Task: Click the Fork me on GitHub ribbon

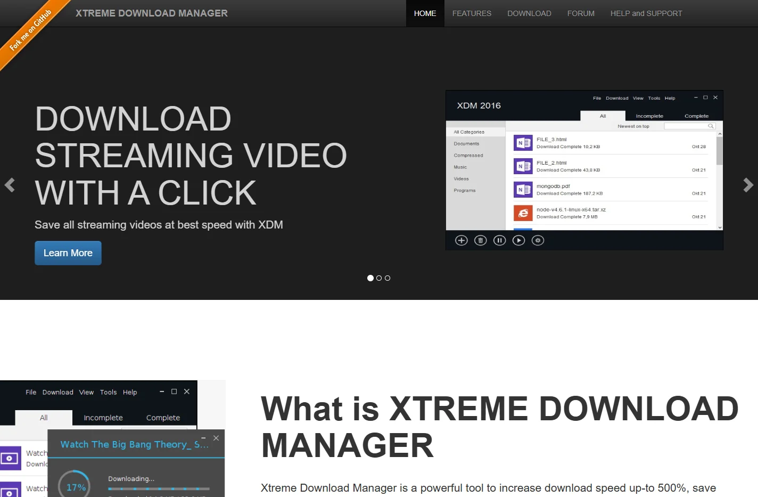Action: point(30,30)
